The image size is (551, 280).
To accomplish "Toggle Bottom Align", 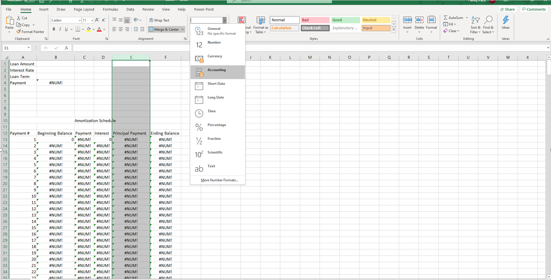I will (x=127, y=20).
